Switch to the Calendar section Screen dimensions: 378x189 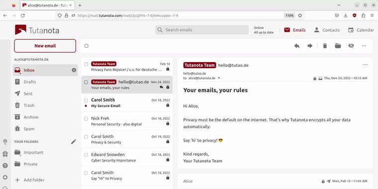coord(361,30)
